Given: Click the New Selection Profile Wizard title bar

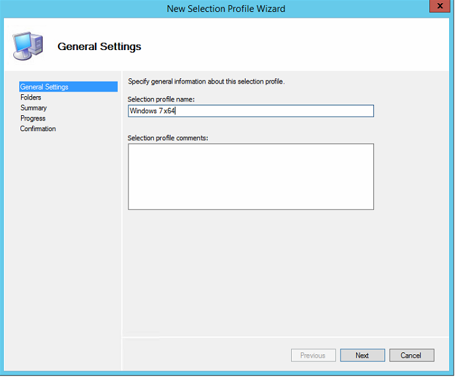Looking at the screenshot, I should (x=227, y=9).
